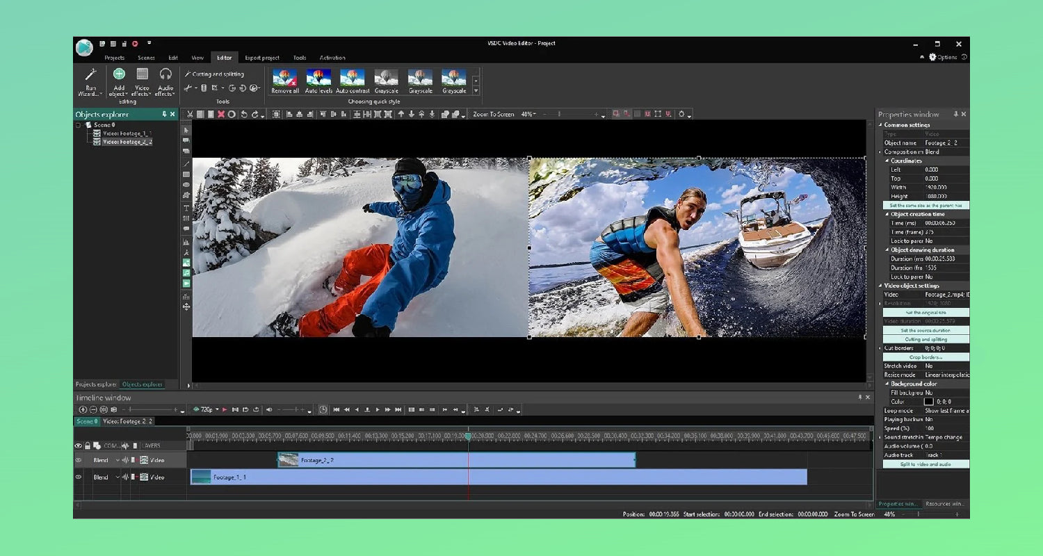Image resolution: width=1043 pixels, height=556 pixels.
Task: Select the arrow pointer tool in left toolbar
Action: pyautogui.click(x=186, y=130)
